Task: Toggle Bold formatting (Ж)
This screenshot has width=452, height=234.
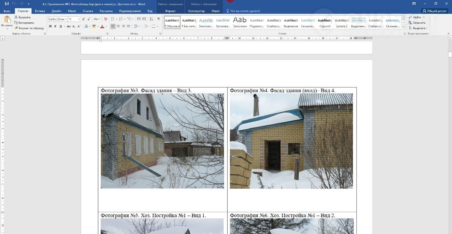Action: [x=50, y=26]
